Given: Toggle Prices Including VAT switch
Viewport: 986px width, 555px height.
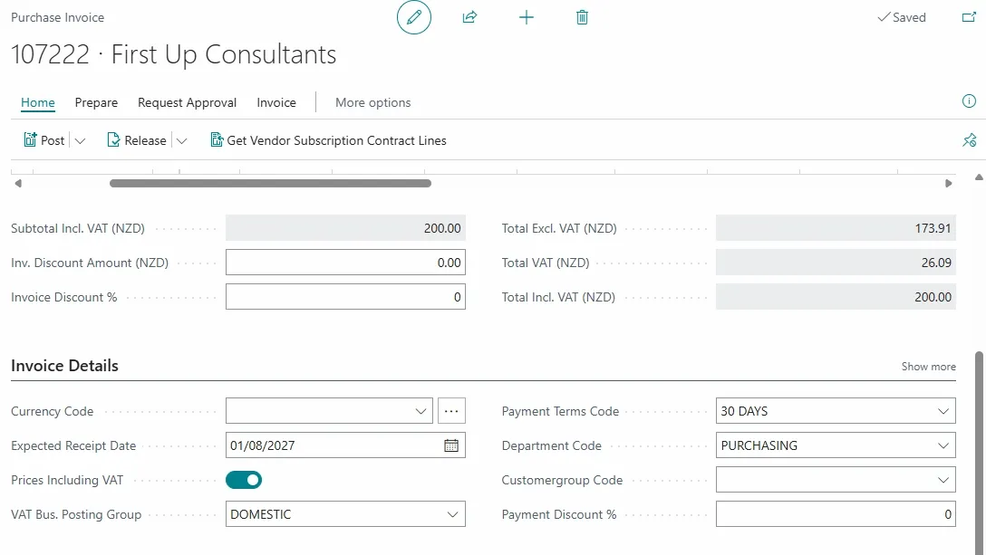Looking at the screenshot, I should pos(244,480).
